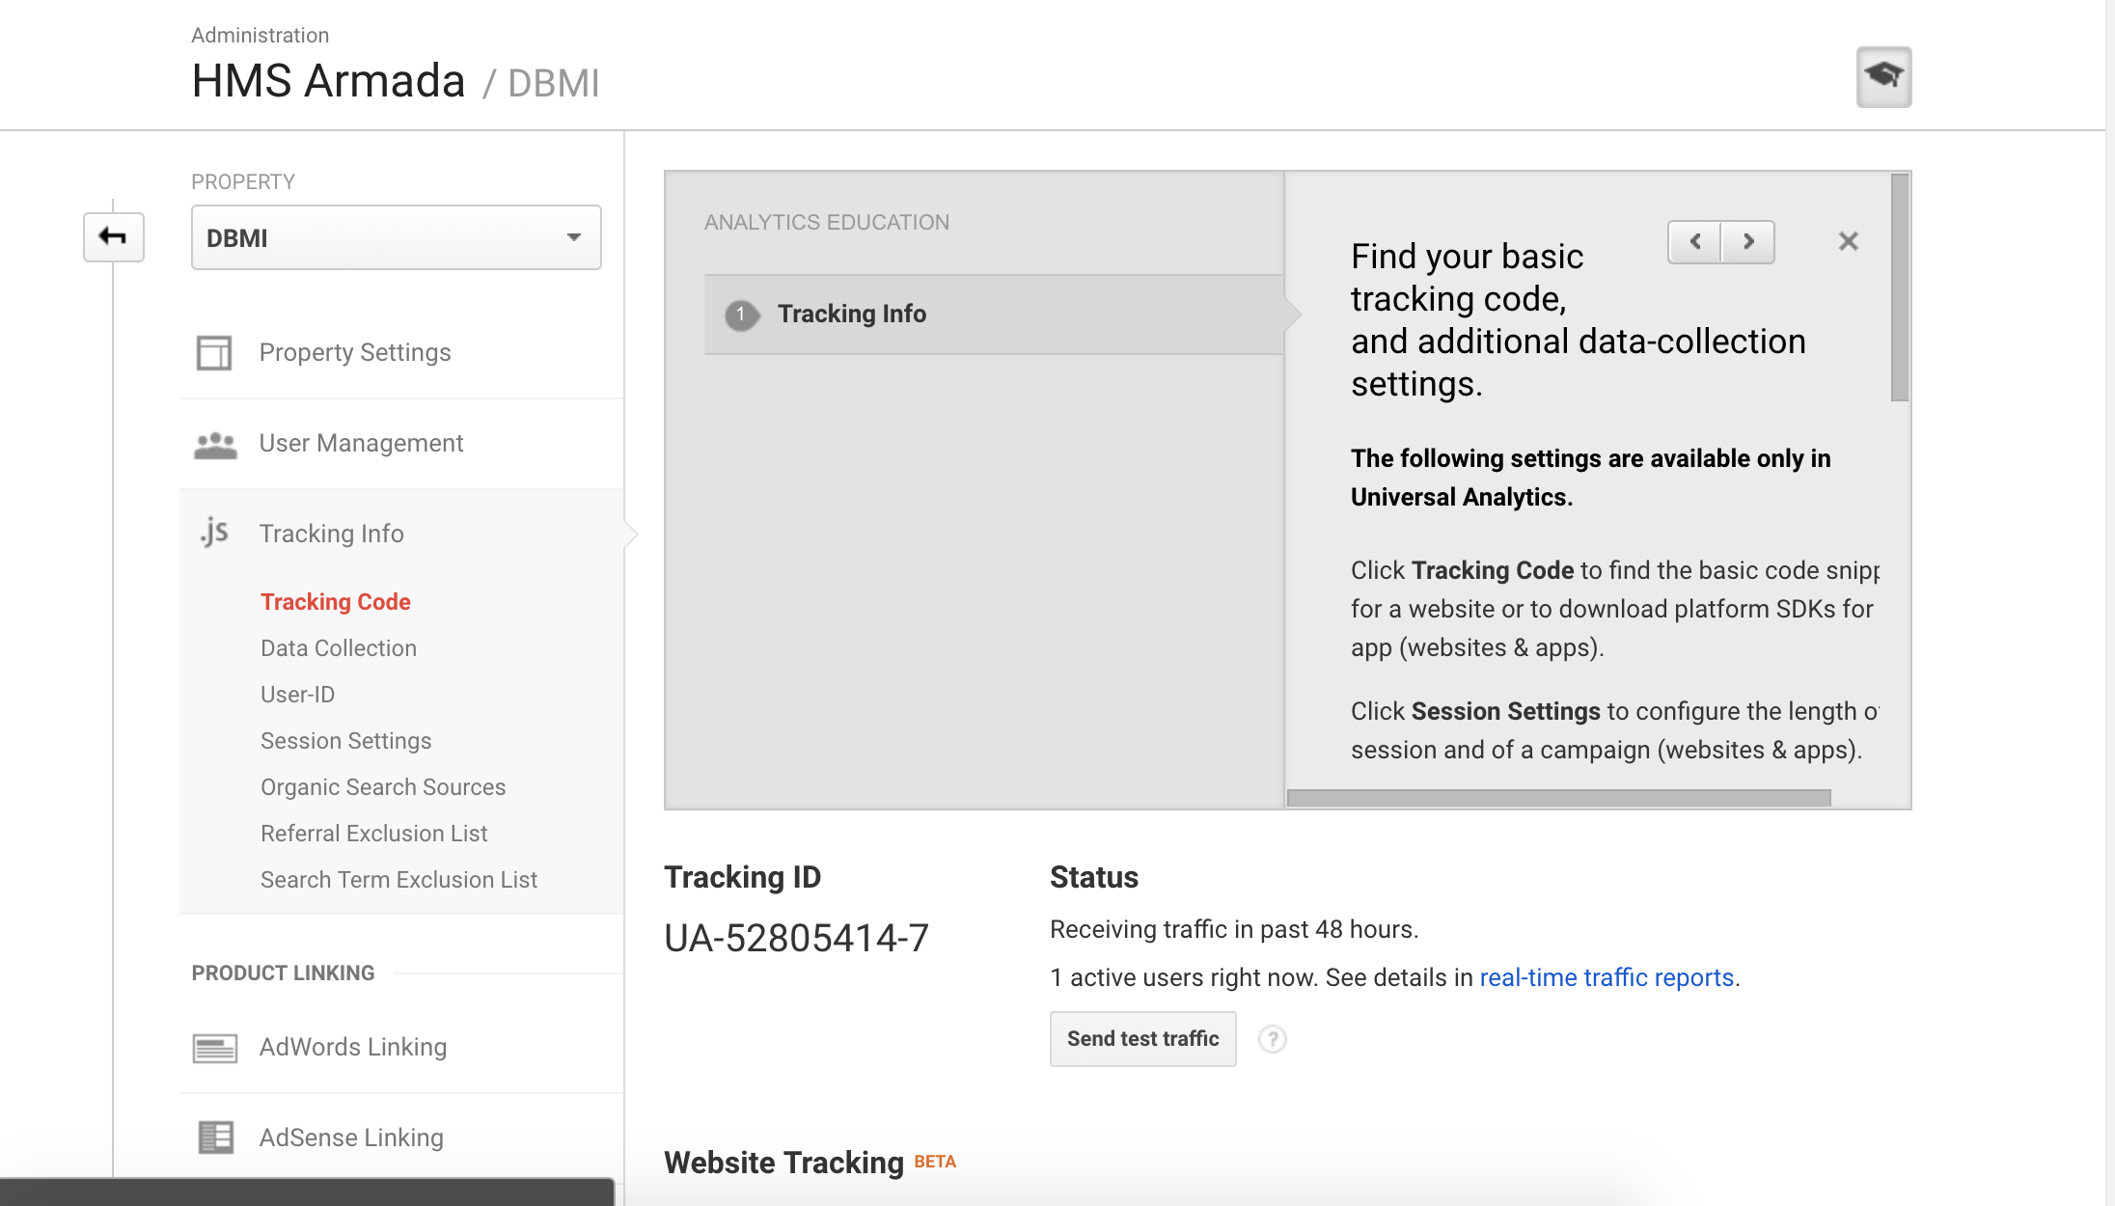Viewport: 2115px width, 1206px height.
Task: Close the Analytics Education panel
Action: point(1849,241)
